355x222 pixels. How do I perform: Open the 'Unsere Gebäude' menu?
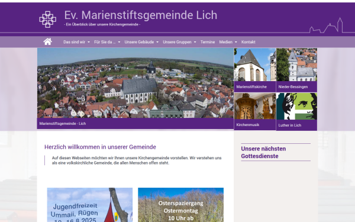point(139,42)
